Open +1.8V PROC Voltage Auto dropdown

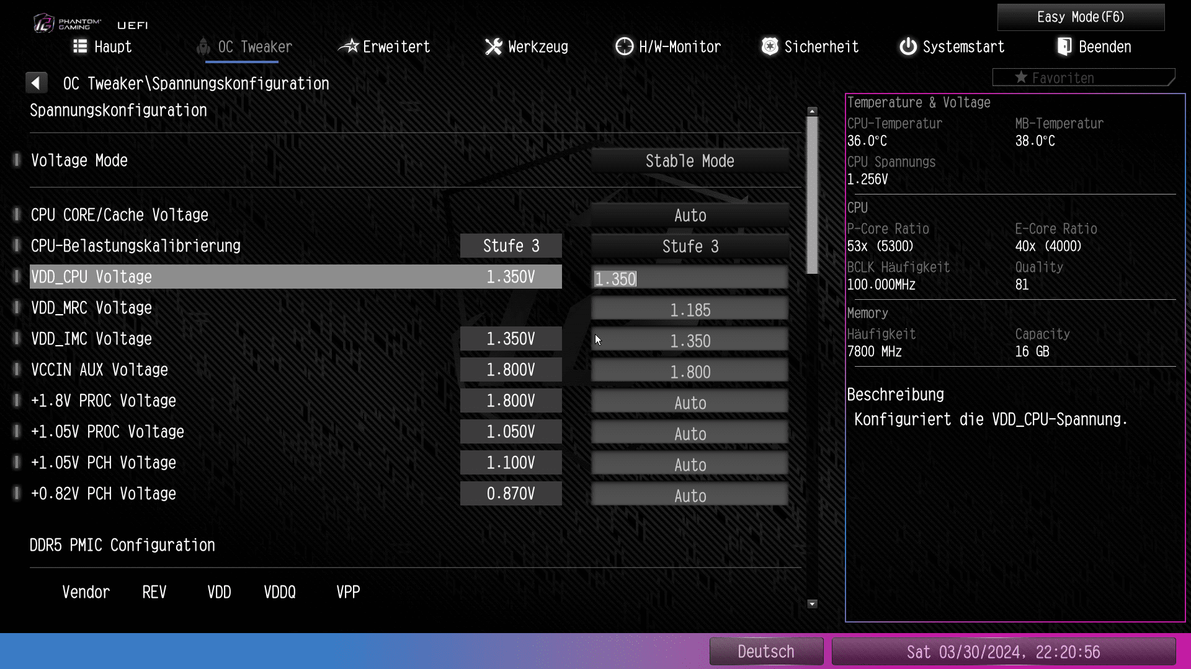coord(689,403)
